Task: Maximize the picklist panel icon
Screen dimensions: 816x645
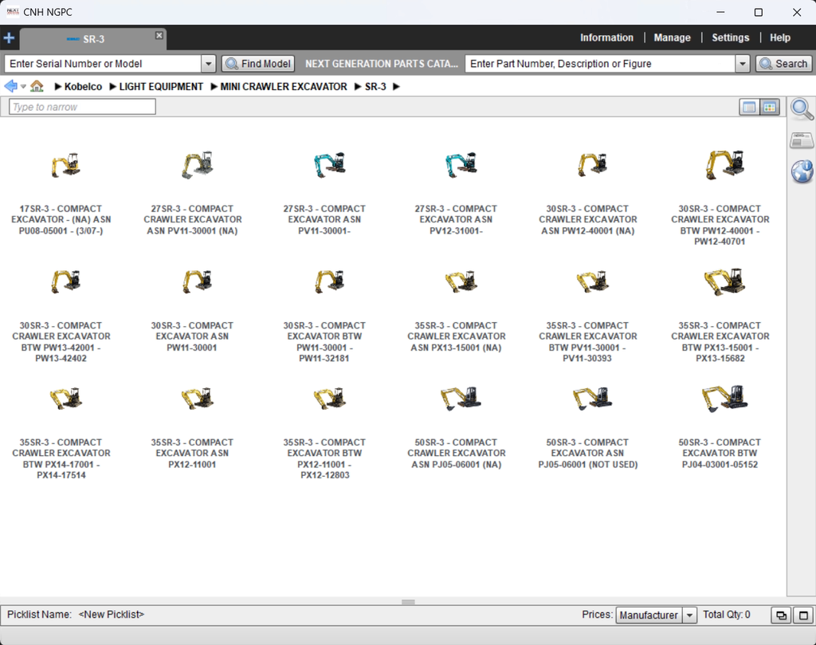Action: coord(803,616)
